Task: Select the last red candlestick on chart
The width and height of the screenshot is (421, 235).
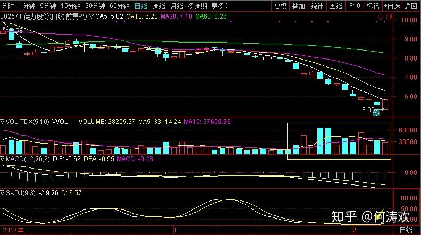Action: (385, 105)
